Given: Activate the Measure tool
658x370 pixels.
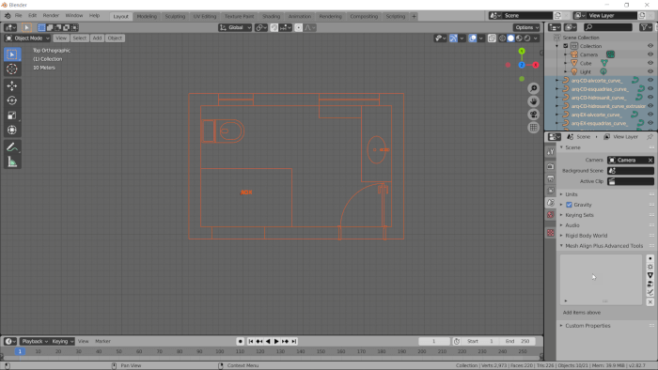Looking at the screenshot, I should point(11,162).
